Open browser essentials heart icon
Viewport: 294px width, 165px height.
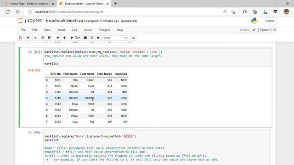[275, 12]
